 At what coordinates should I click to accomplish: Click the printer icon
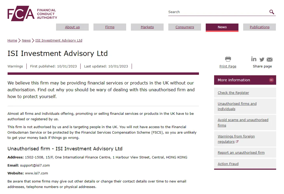(228, 59)
